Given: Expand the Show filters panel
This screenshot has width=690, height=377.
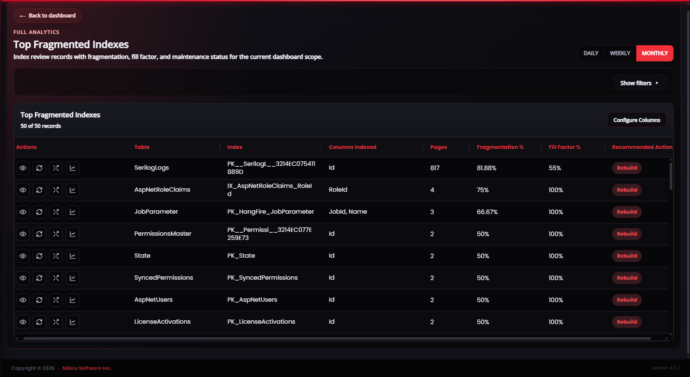Looking at the screenshot, I should [640, 83].
